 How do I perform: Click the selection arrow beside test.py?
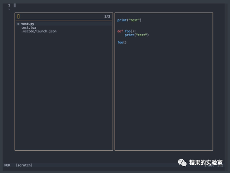point(19,24)
